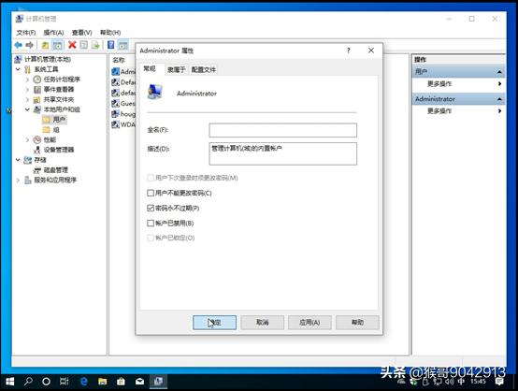Open the Windows Start menu
Screen dimensions: 518x391
pos(10,382)
